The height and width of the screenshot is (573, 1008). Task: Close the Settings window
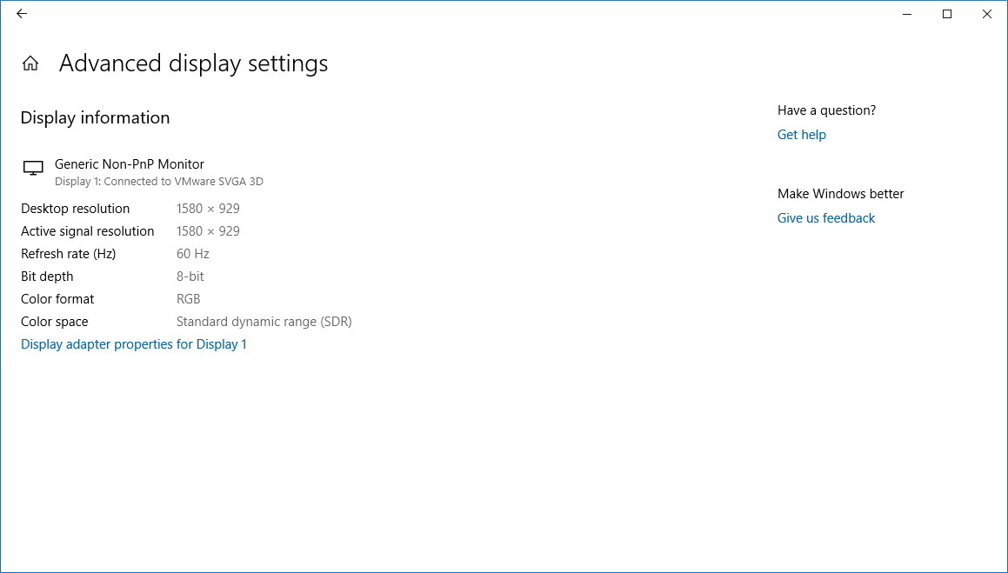pyautogui.click(x=987, y=14)
